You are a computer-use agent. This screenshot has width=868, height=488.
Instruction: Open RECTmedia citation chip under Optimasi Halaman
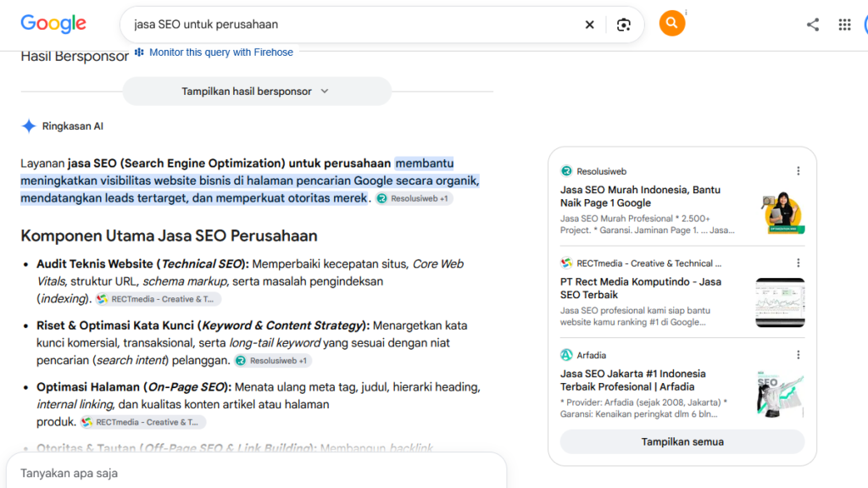click(142, 422)
